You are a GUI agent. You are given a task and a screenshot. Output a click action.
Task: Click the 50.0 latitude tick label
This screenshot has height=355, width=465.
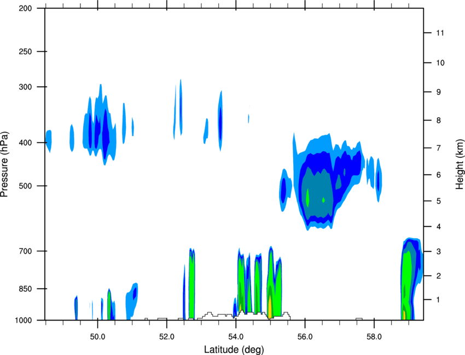tap(97, 337)
